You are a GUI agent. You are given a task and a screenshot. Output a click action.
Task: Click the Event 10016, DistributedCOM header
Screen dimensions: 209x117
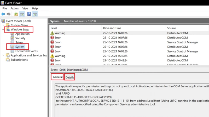(x=69, y=70)
